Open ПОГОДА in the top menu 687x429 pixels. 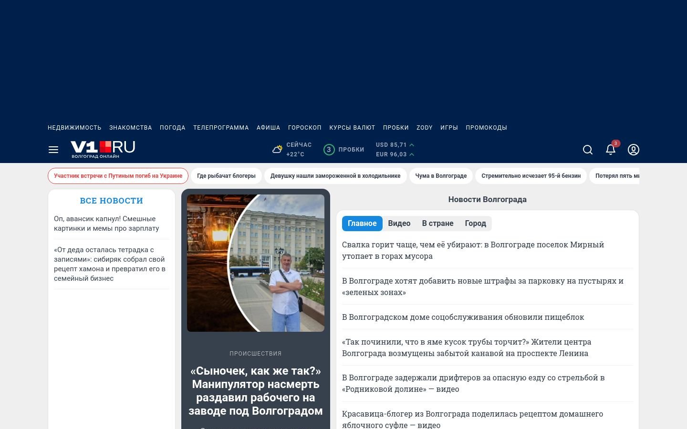point(173,128)
